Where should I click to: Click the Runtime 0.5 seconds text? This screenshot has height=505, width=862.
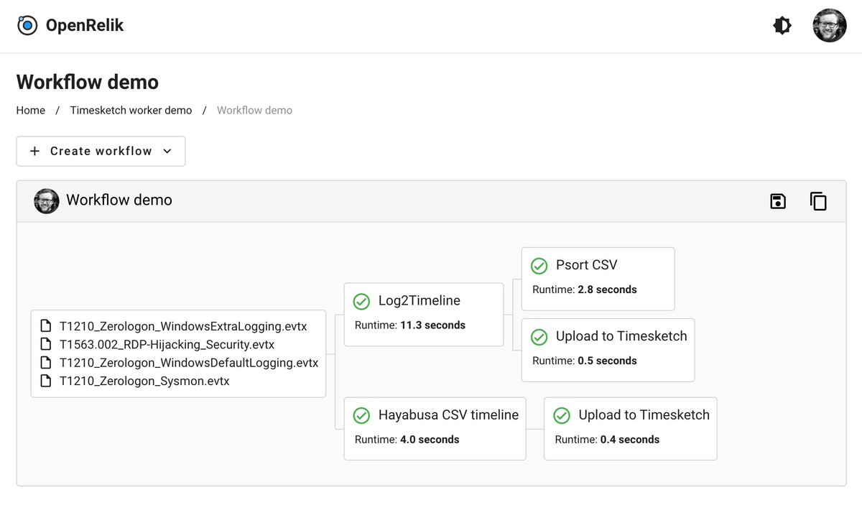pos(585,361)
